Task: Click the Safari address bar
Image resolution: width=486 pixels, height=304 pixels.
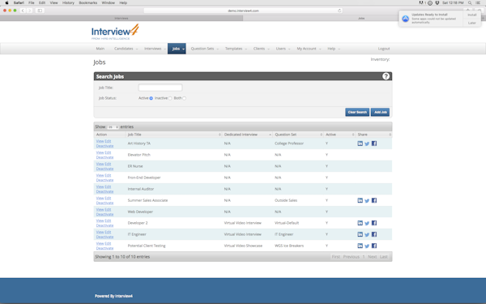Action: click(243, 11)
